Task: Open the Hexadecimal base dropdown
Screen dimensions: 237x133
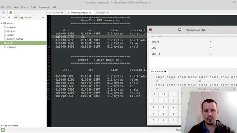Action: coord(158,71)
